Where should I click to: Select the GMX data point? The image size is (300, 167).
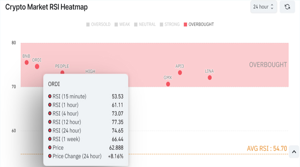tap(168, 84)
